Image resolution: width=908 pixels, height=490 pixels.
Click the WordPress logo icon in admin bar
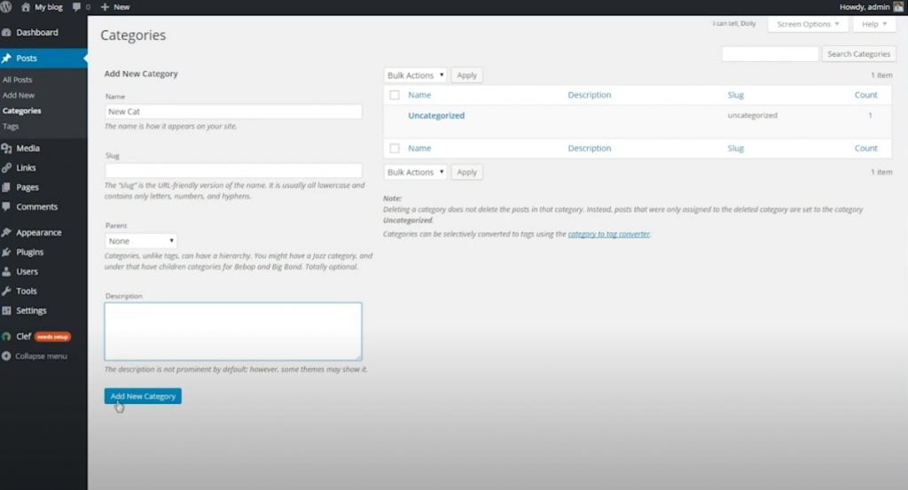point(6,6)
